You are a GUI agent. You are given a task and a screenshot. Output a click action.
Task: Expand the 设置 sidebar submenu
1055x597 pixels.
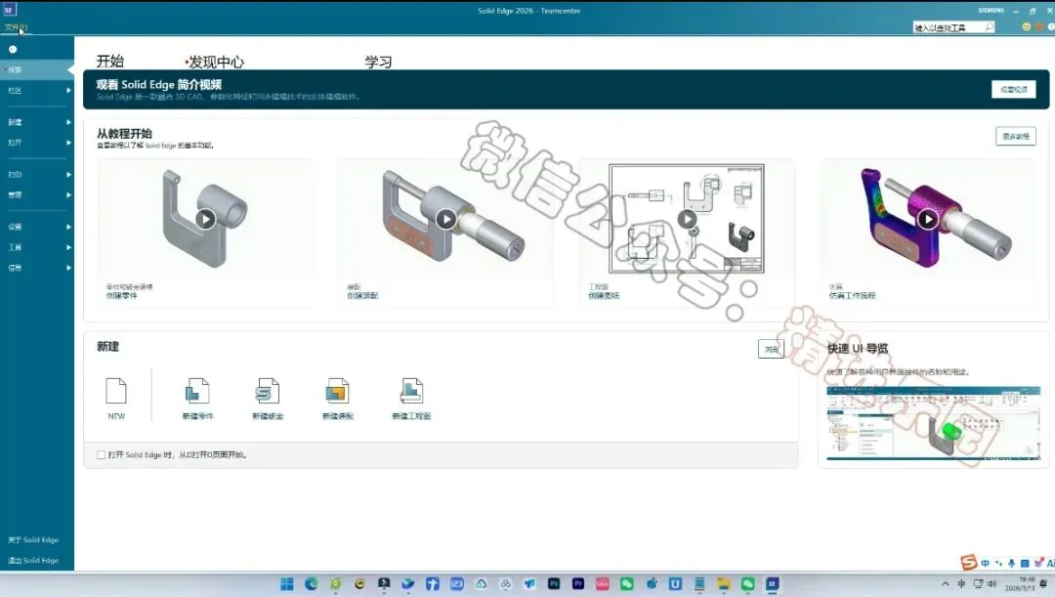(36, 227)
